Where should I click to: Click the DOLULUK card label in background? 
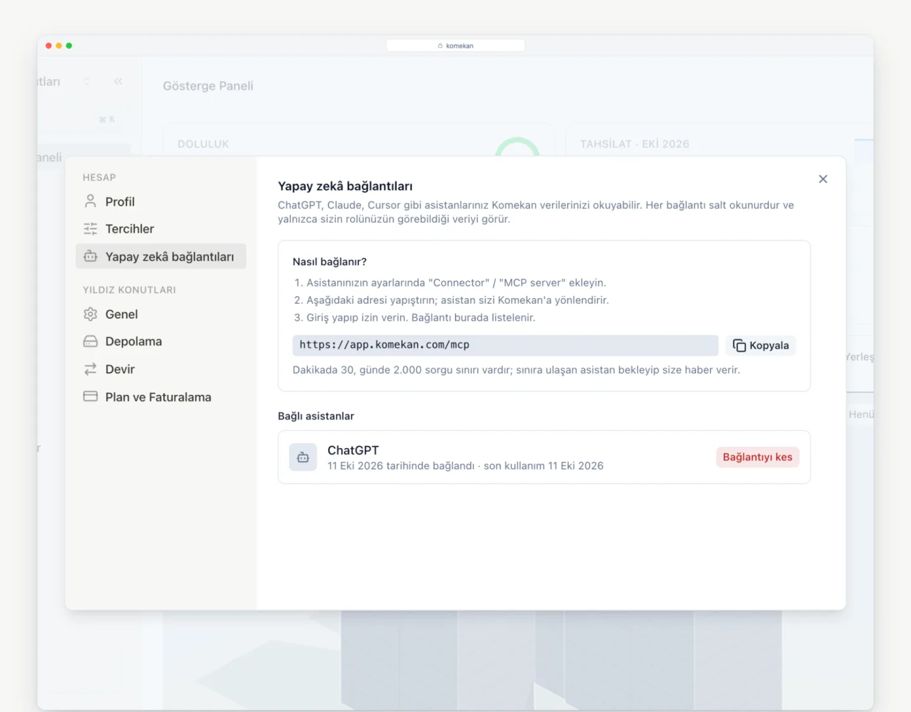point(203,144)
